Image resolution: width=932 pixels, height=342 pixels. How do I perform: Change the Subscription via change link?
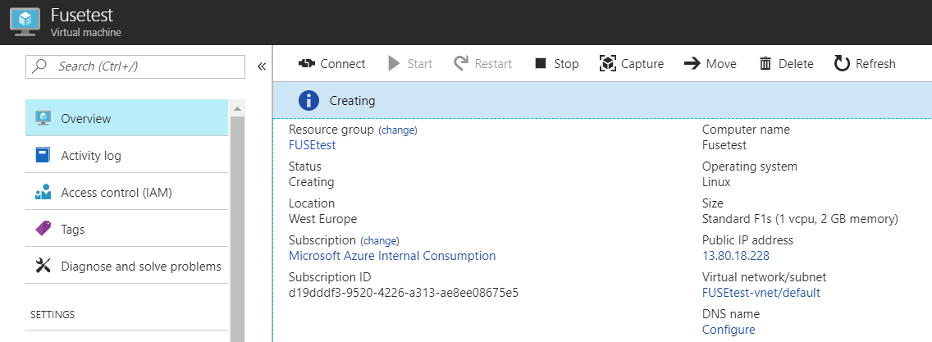[x=380, y=240]
